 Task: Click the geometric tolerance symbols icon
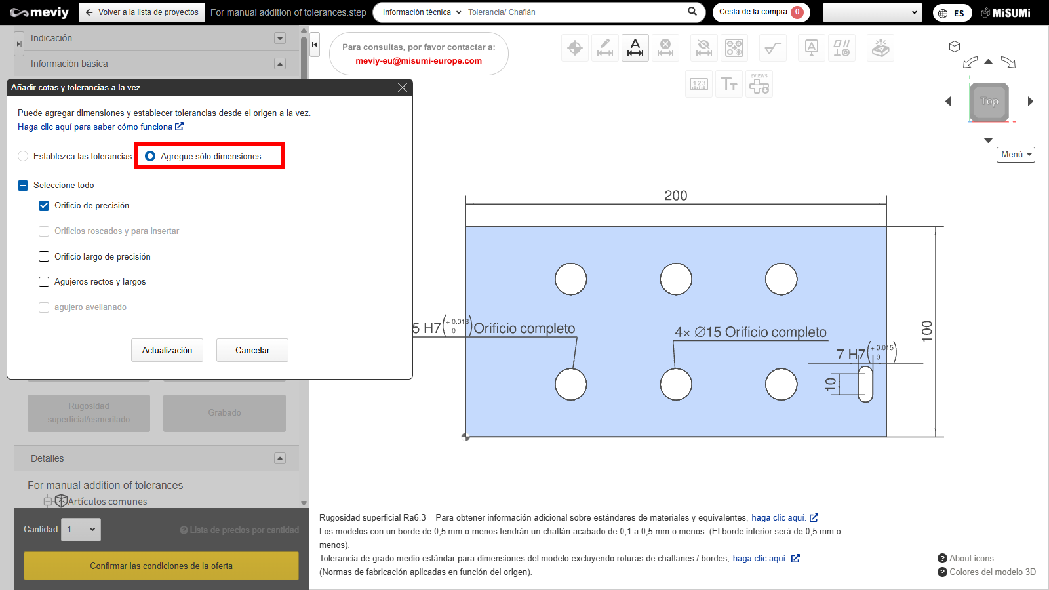[842, 48]
